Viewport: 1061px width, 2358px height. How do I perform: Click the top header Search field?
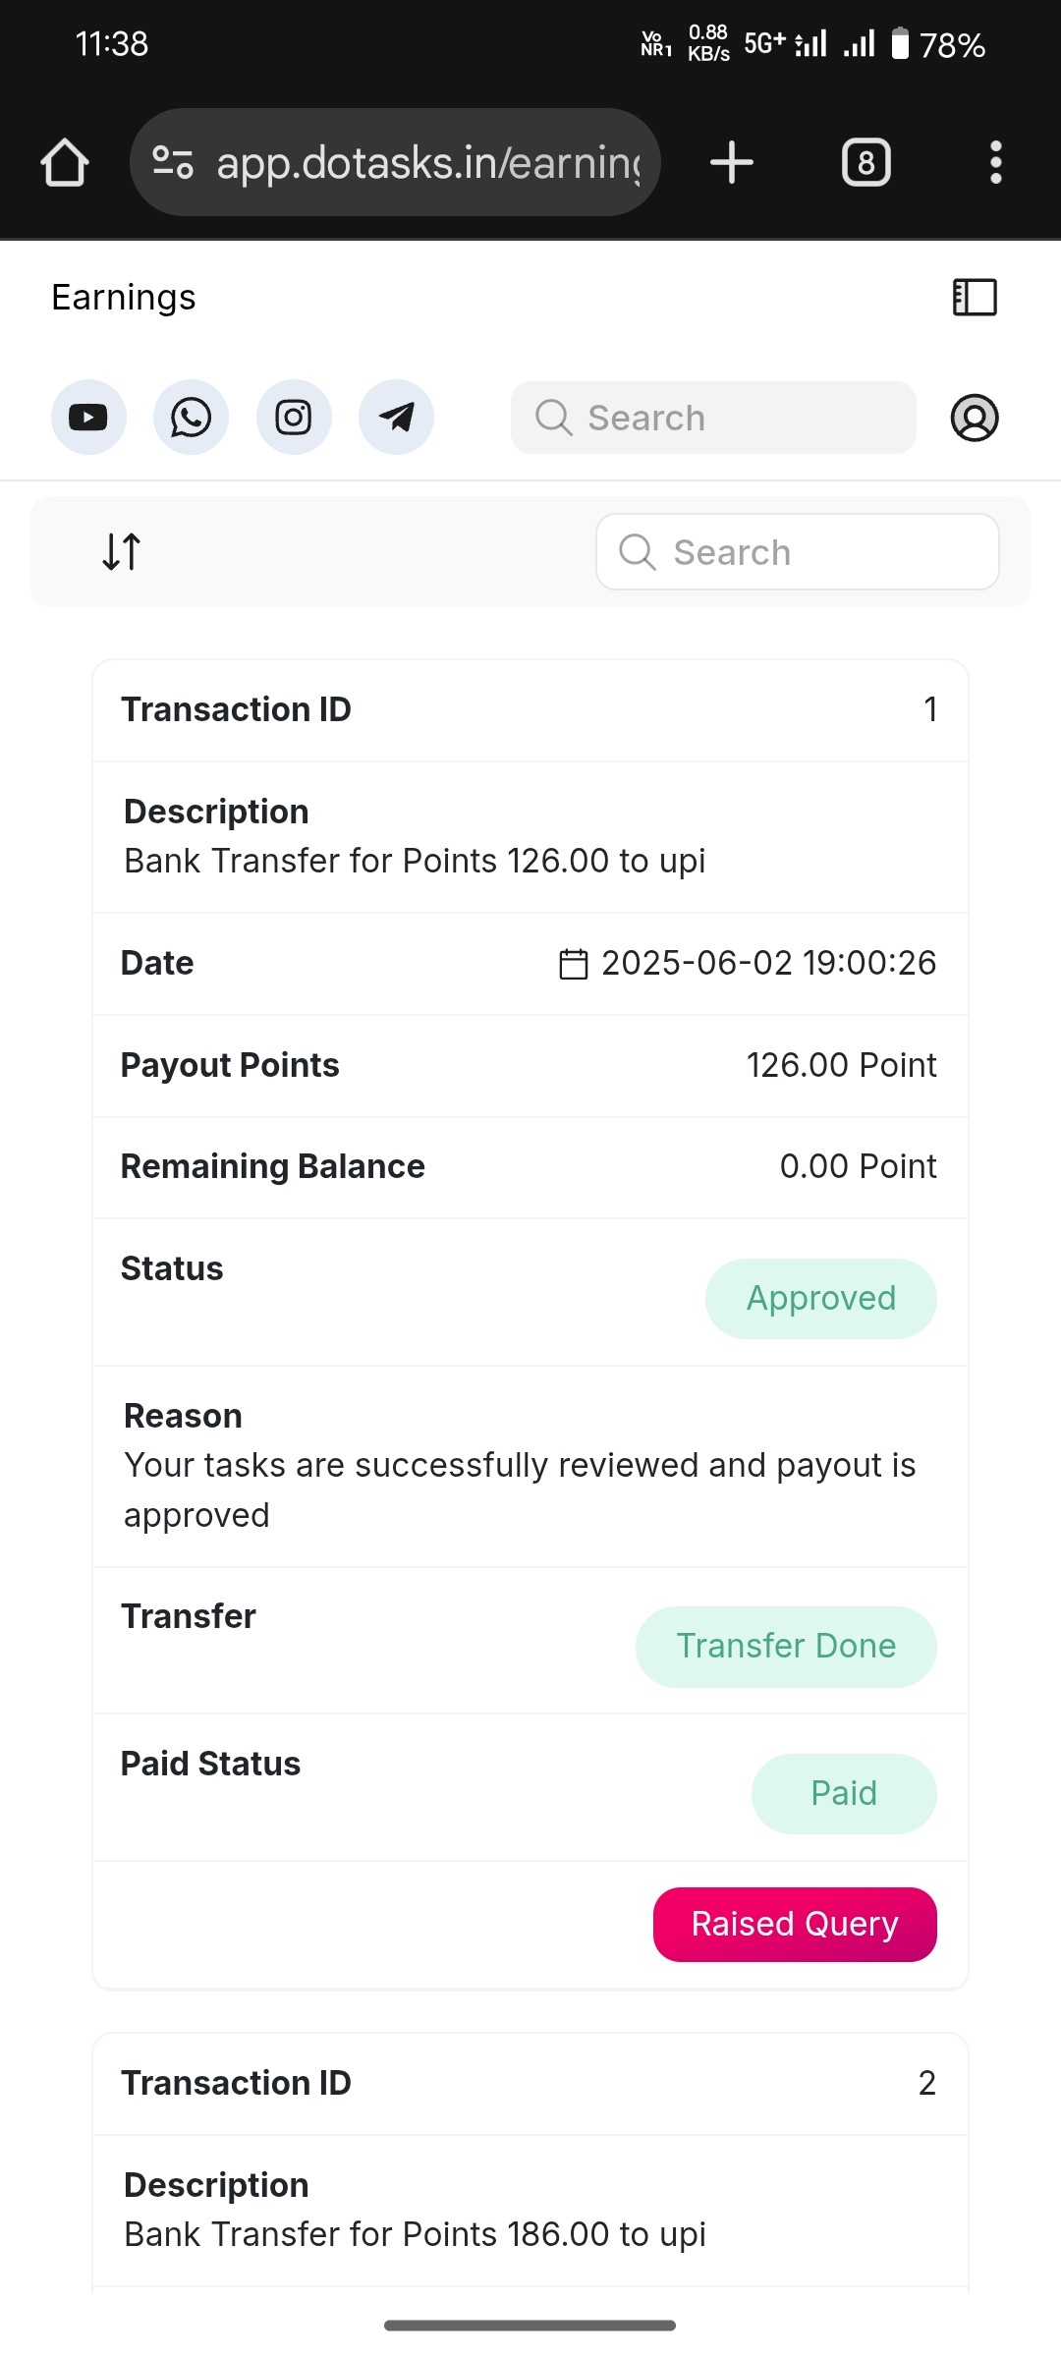[713, 418]
